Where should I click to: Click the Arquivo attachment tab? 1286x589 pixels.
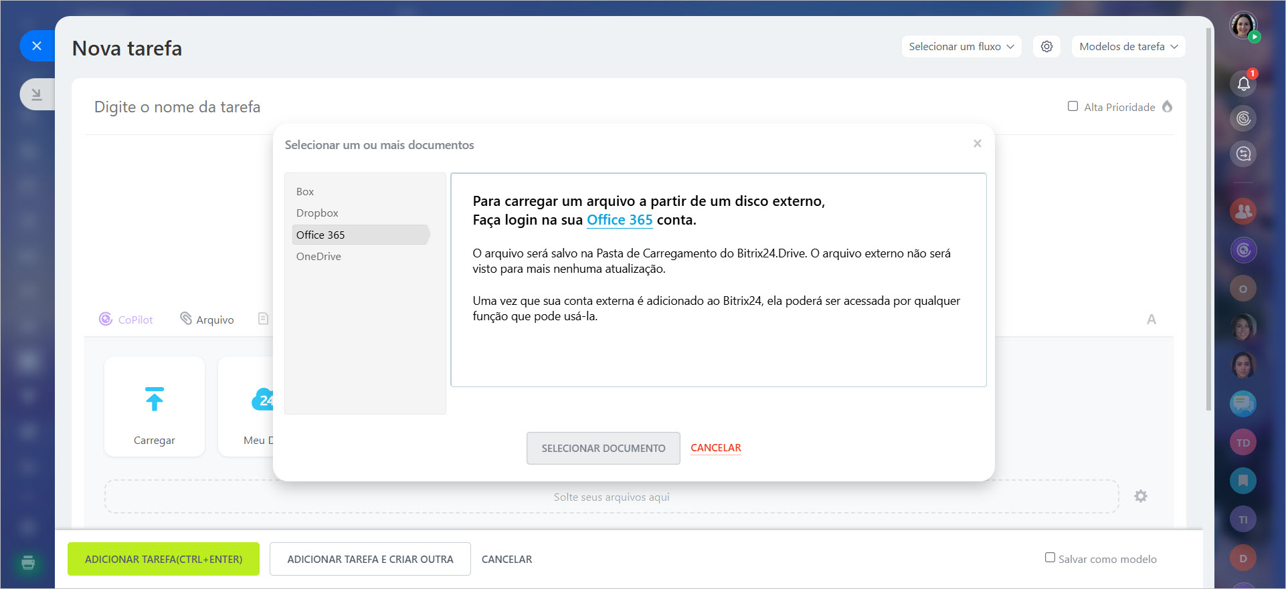pyautogui.click(x=207, y=320)
